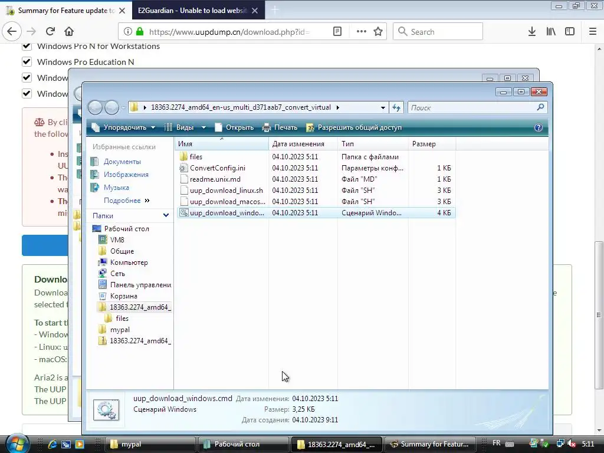
Task: Close the E2Guardian tab
Action: tap(255, 11)
